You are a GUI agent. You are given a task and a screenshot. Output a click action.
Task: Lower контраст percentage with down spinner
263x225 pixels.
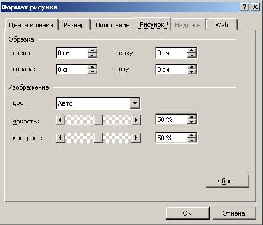pyautogui.click(x=191, y=140)
